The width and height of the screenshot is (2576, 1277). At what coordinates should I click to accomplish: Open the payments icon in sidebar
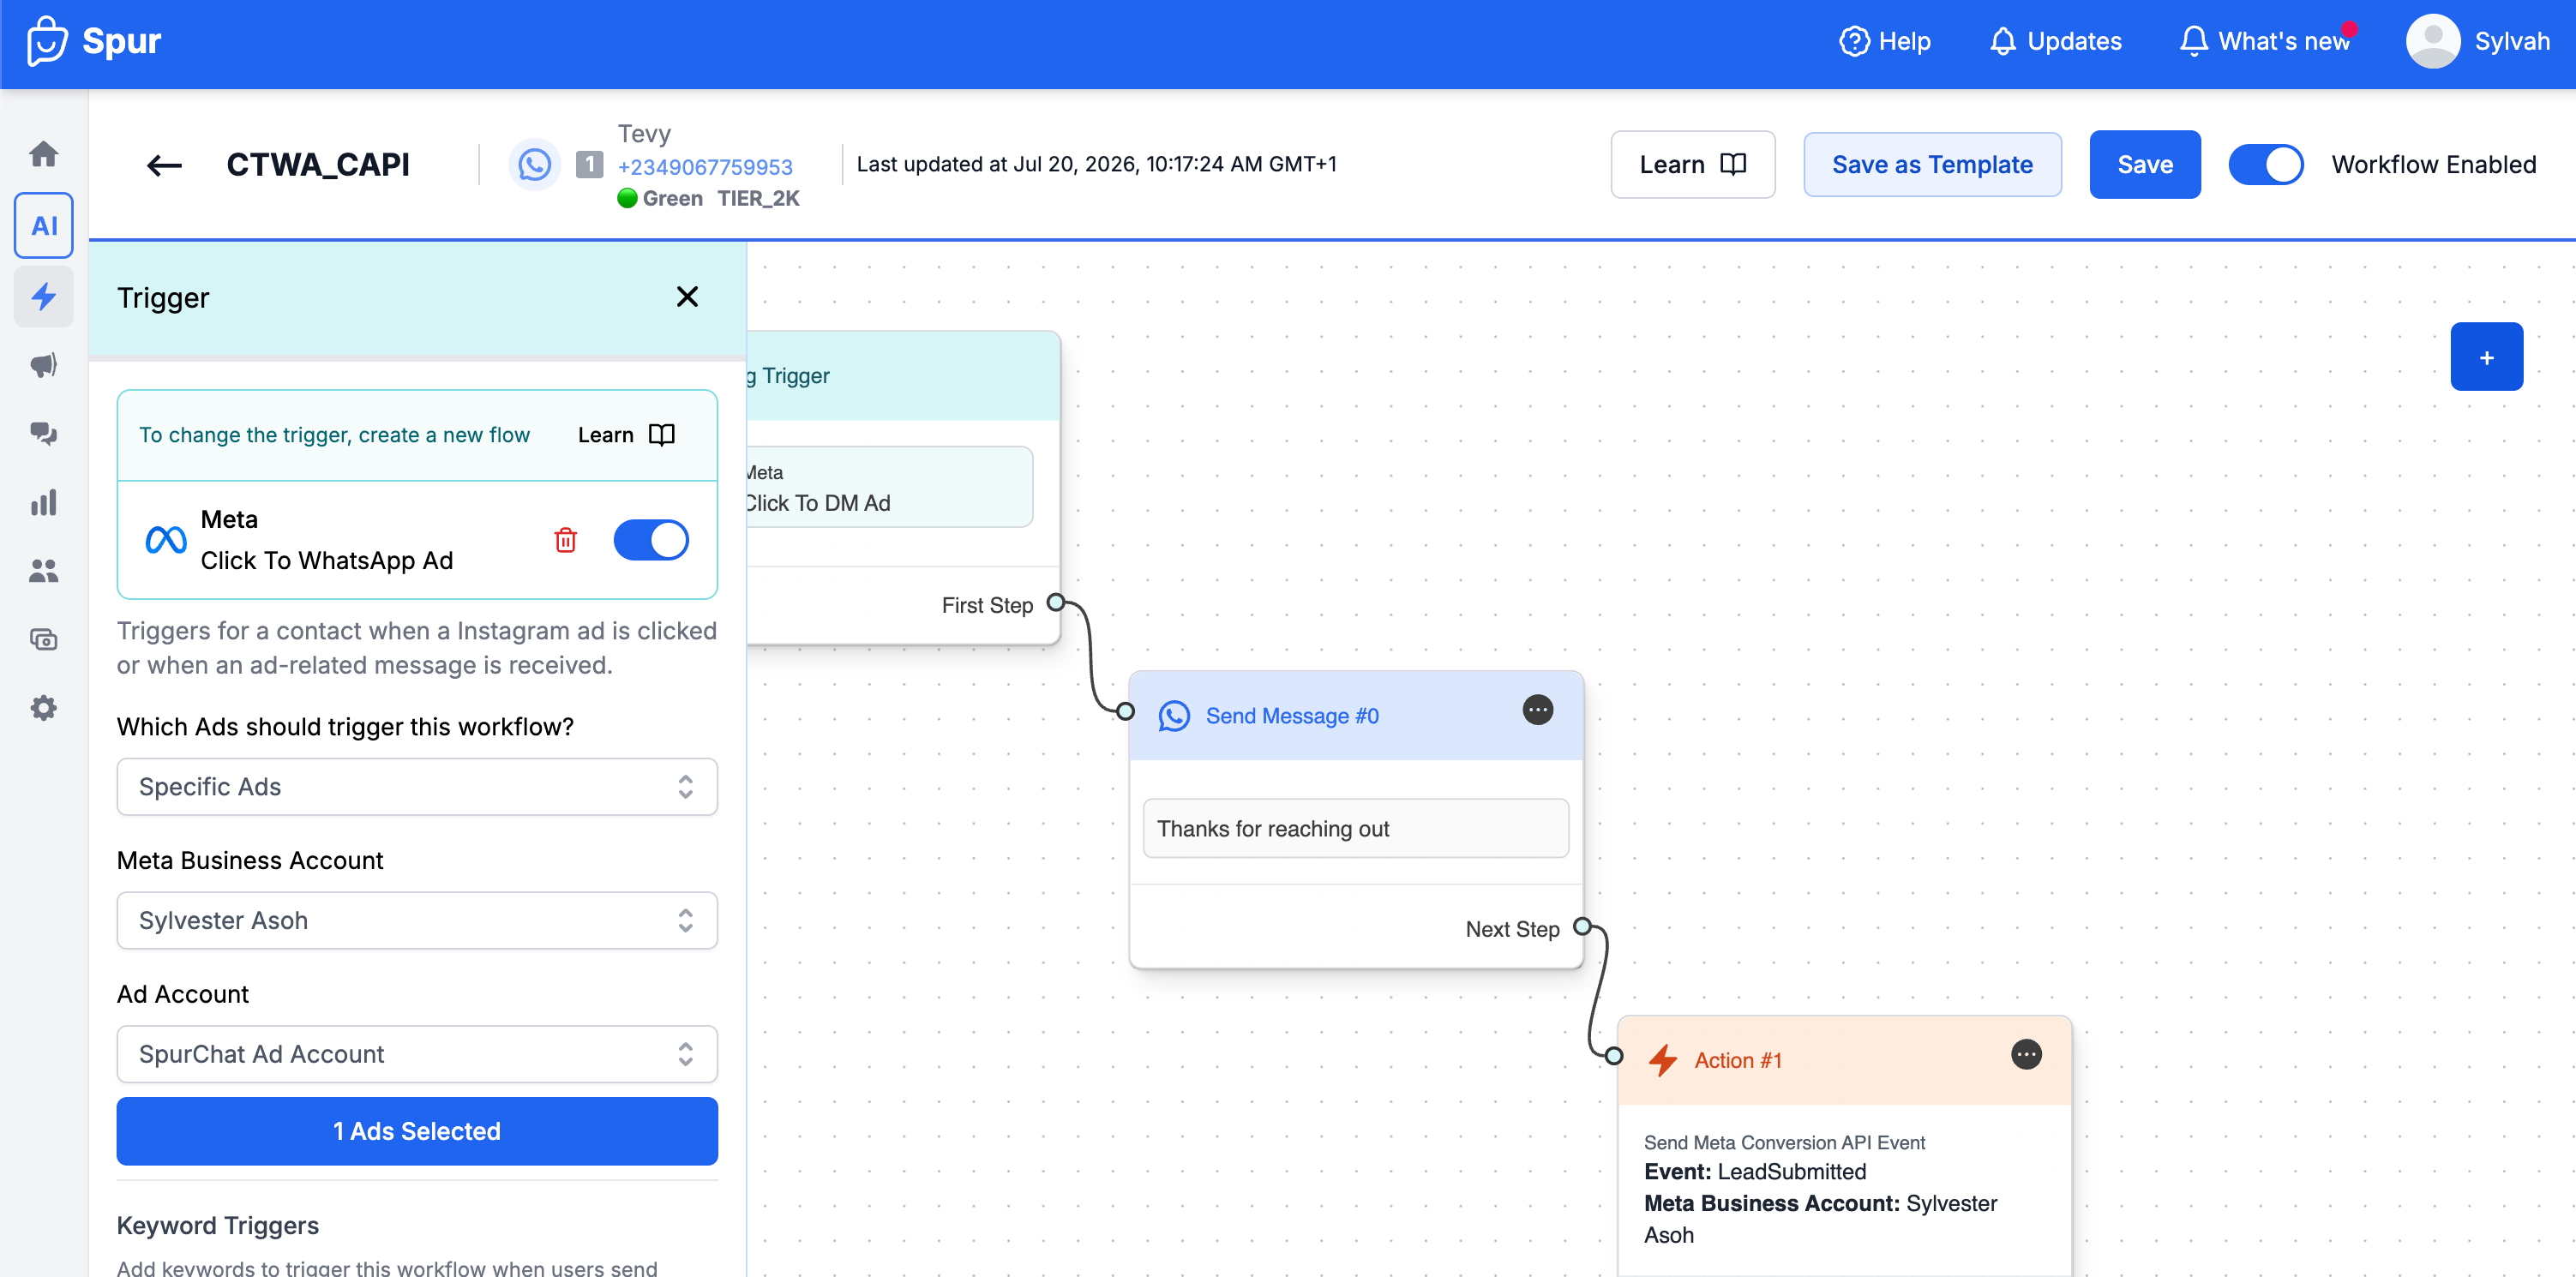(x=43, y=639)
